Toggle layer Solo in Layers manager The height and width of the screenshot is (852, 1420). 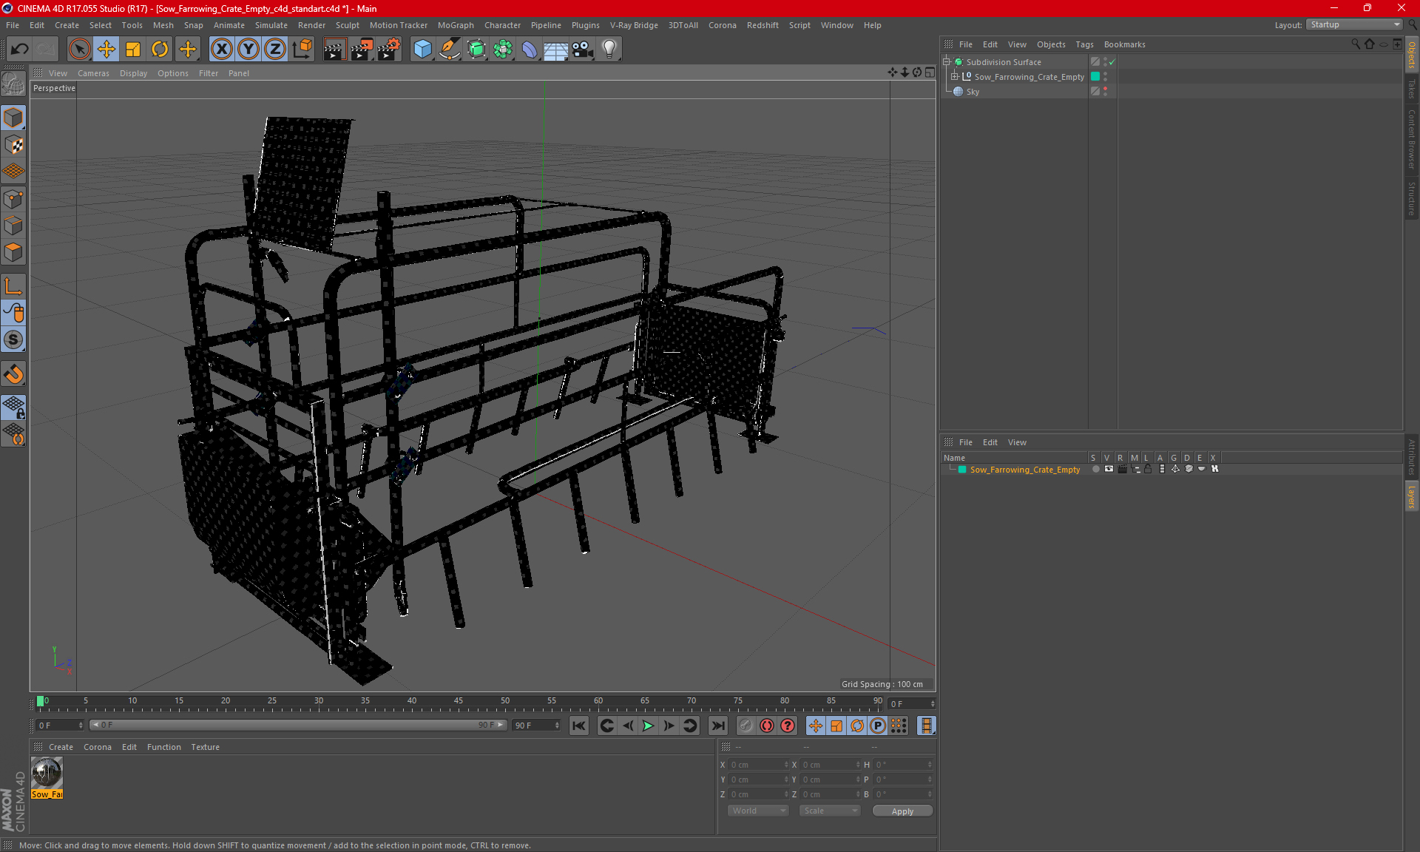tap(1095, 469)
